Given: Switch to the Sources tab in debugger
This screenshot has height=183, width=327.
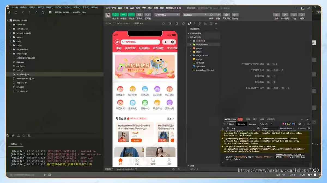Looking at the screenshot, I should [252, 124].
